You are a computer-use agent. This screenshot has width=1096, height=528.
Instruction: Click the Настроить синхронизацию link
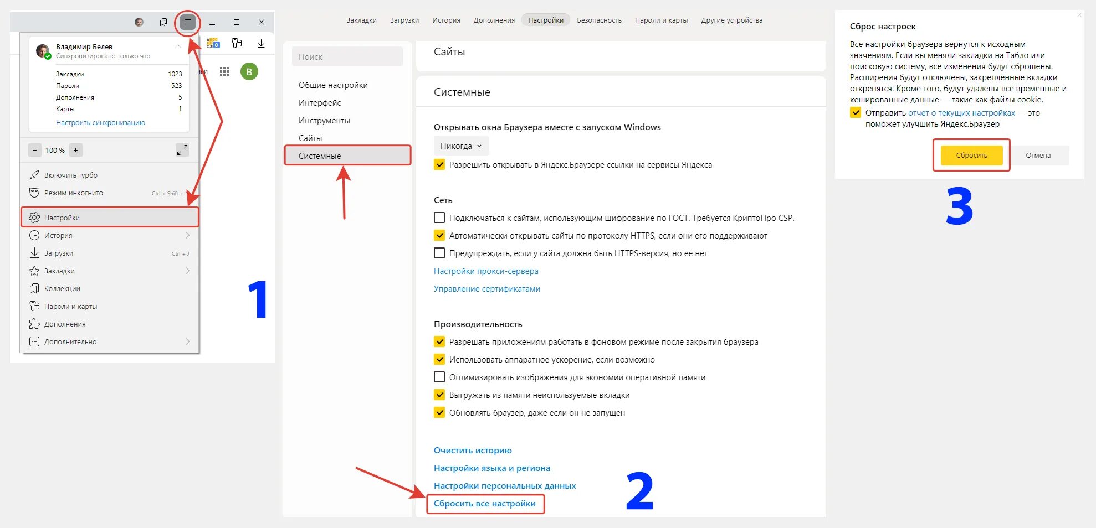coord(100,122)
